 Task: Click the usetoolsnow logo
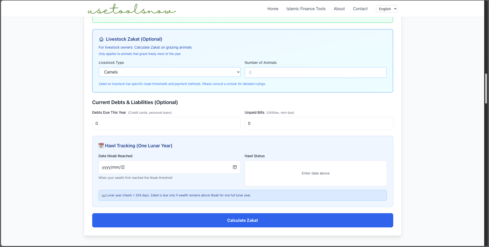point(132,9)
